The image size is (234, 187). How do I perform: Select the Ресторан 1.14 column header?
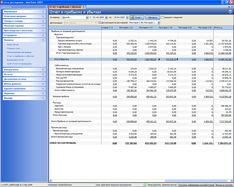(168, 27)
